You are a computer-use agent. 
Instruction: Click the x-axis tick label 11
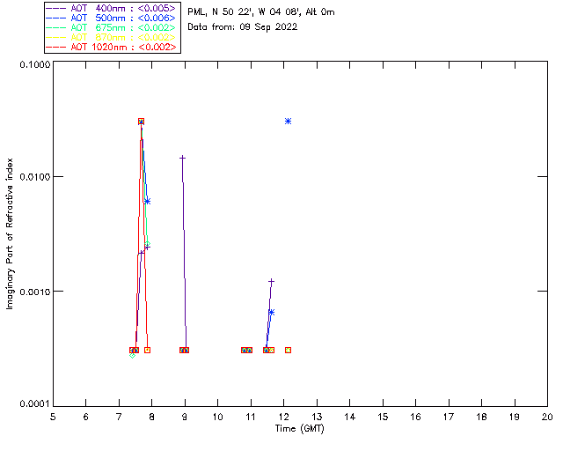click(251, 417)
